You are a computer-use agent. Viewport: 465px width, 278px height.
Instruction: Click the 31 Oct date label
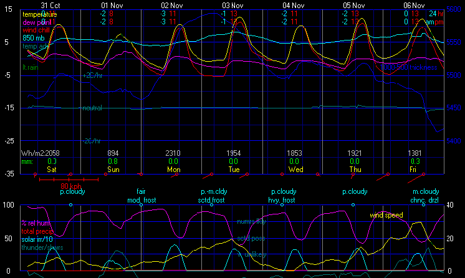click(50, 6)
